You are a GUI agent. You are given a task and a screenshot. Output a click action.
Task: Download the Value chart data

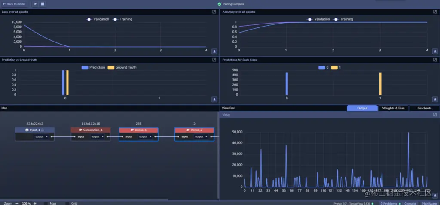coord(435,195)
